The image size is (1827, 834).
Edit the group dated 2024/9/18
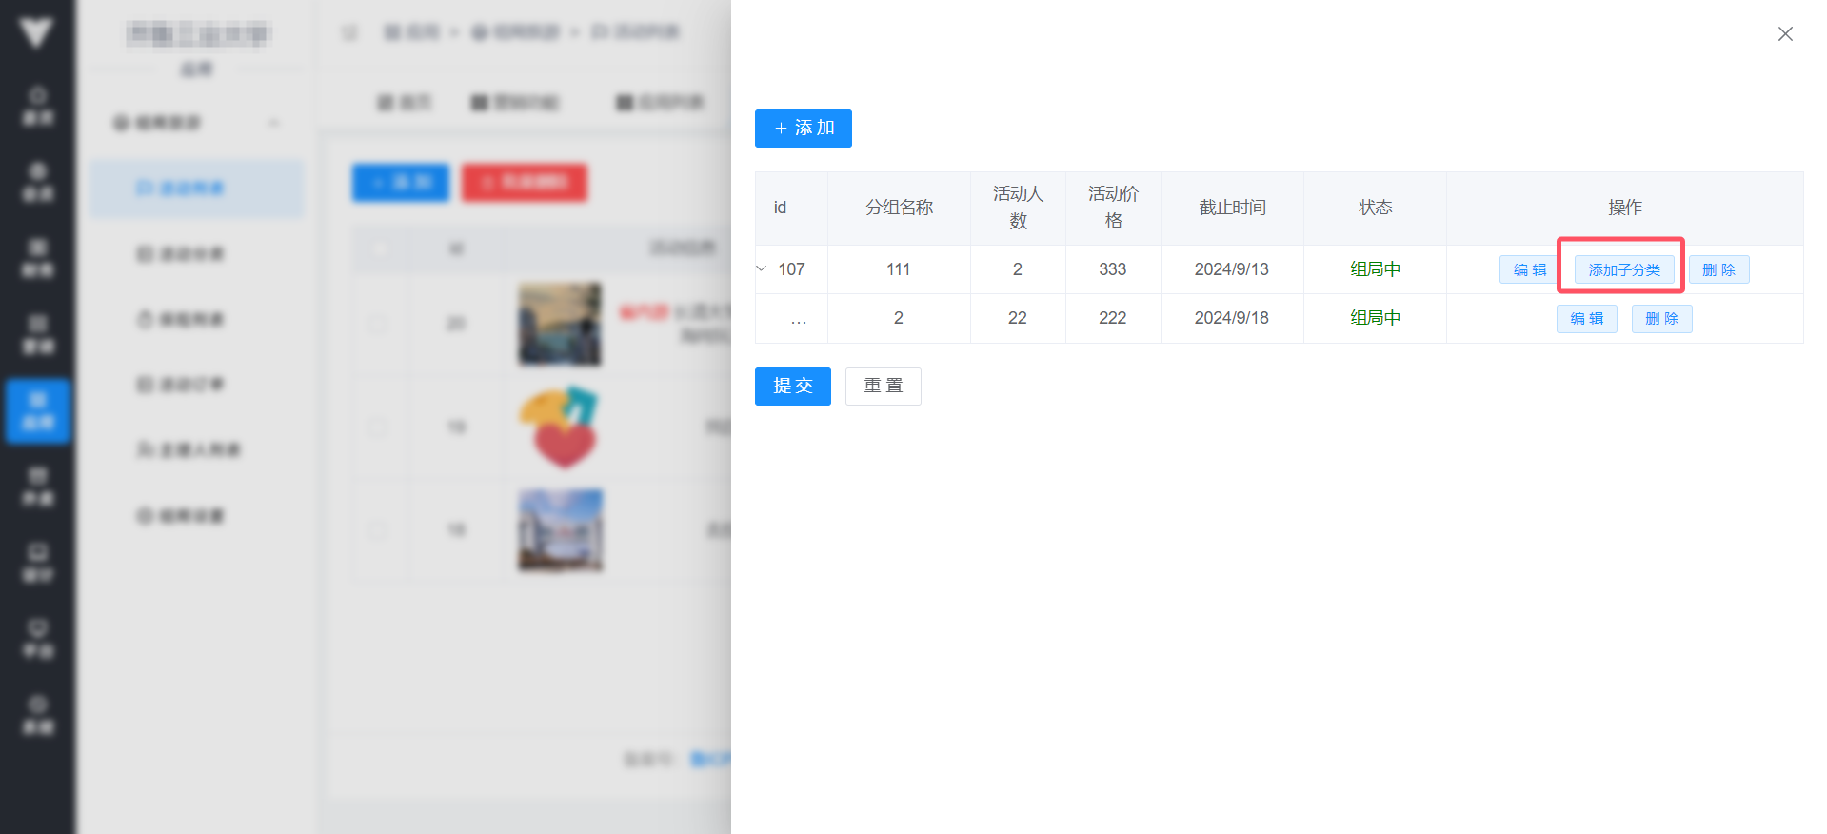pos(1586,319)
